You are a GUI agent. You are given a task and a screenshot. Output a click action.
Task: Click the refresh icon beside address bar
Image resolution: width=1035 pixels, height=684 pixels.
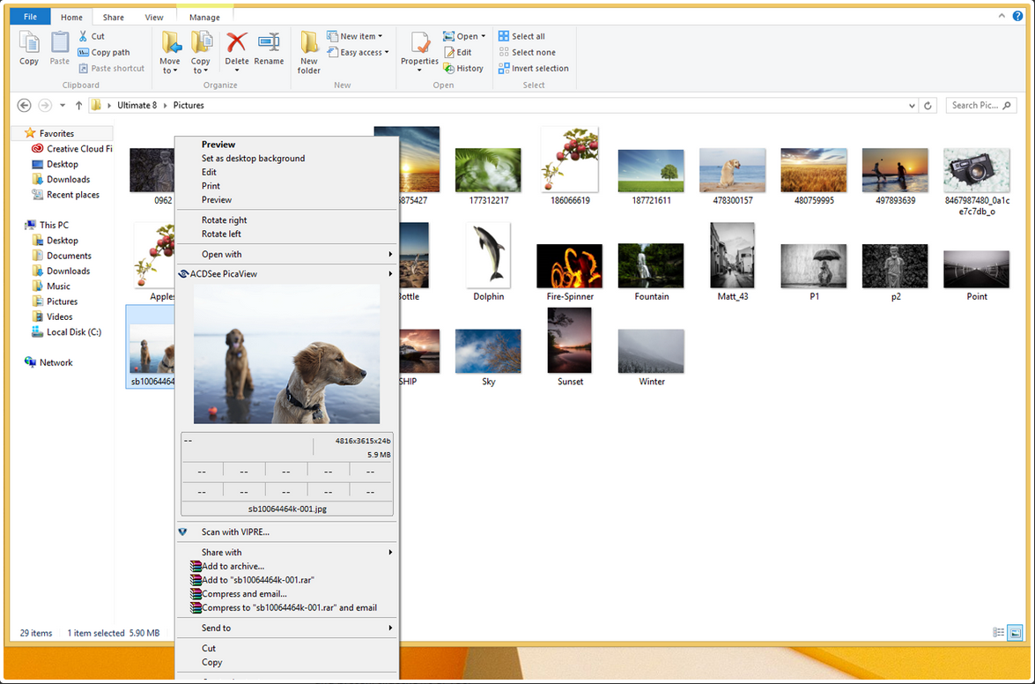(x=928, y=106)
